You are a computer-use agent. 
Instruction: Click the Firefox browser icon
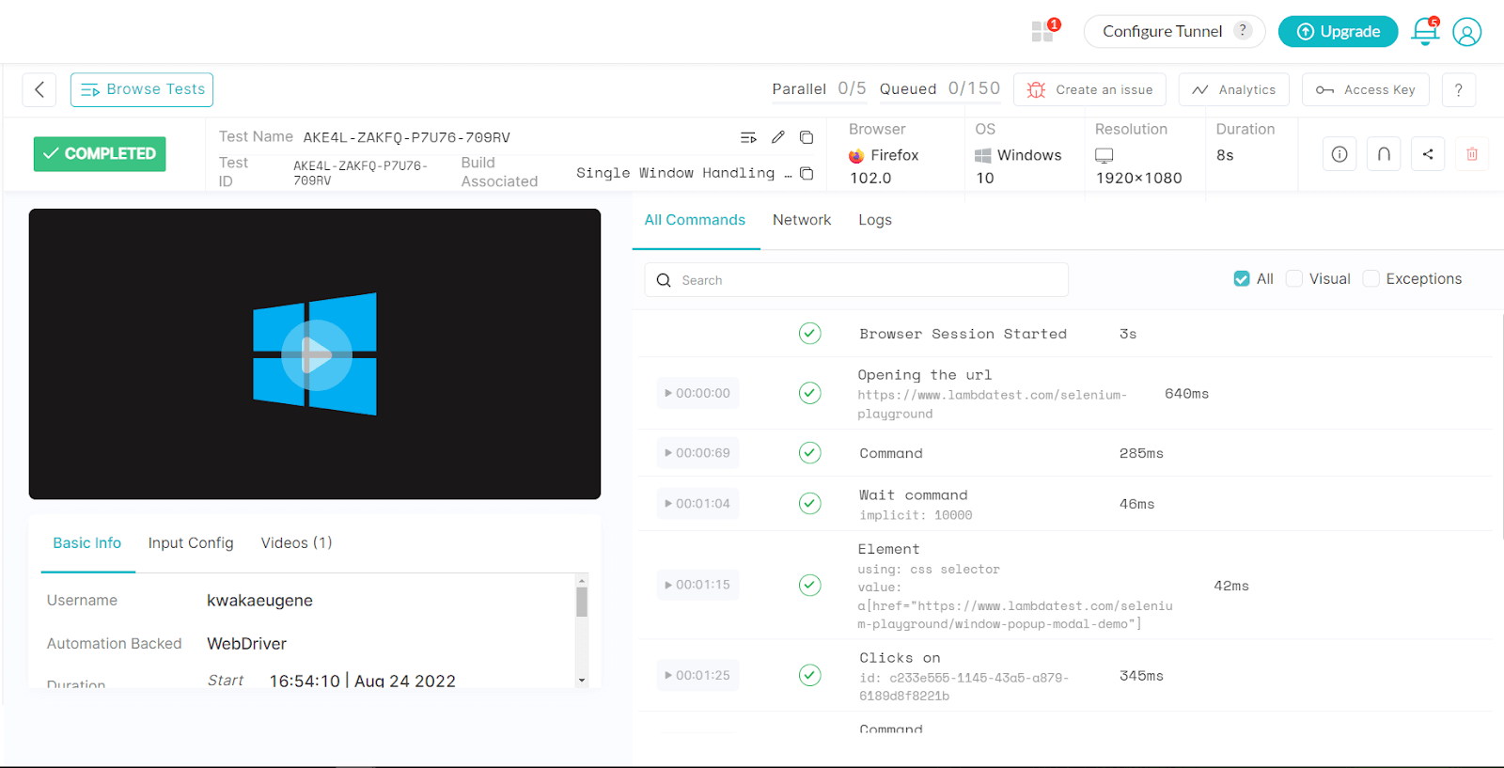point(856,156)
